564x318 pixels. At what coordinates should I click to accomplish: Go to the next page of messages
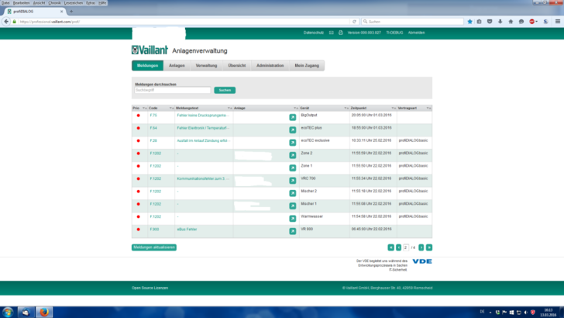click(421, 247)
